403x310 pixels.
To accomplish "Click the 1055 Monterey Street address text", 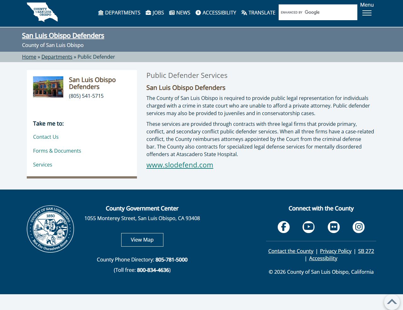I will pyautogui.click(x=142, y=218).
